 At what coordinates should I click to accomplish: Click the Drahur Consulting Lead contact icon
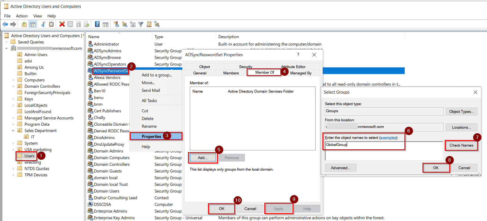pos(90,197)
